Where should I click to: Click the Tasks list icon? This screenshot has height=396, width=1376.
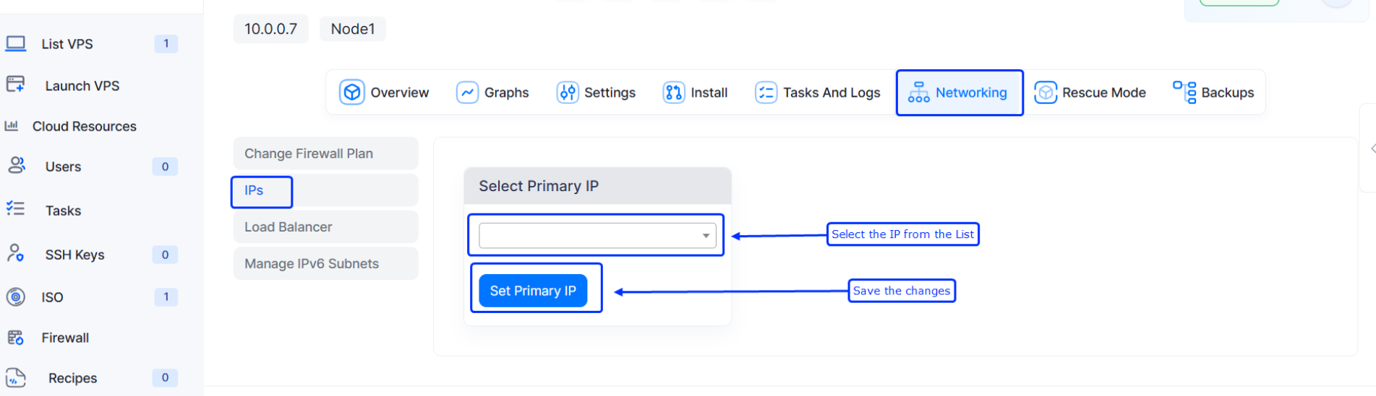coord(16,209)
